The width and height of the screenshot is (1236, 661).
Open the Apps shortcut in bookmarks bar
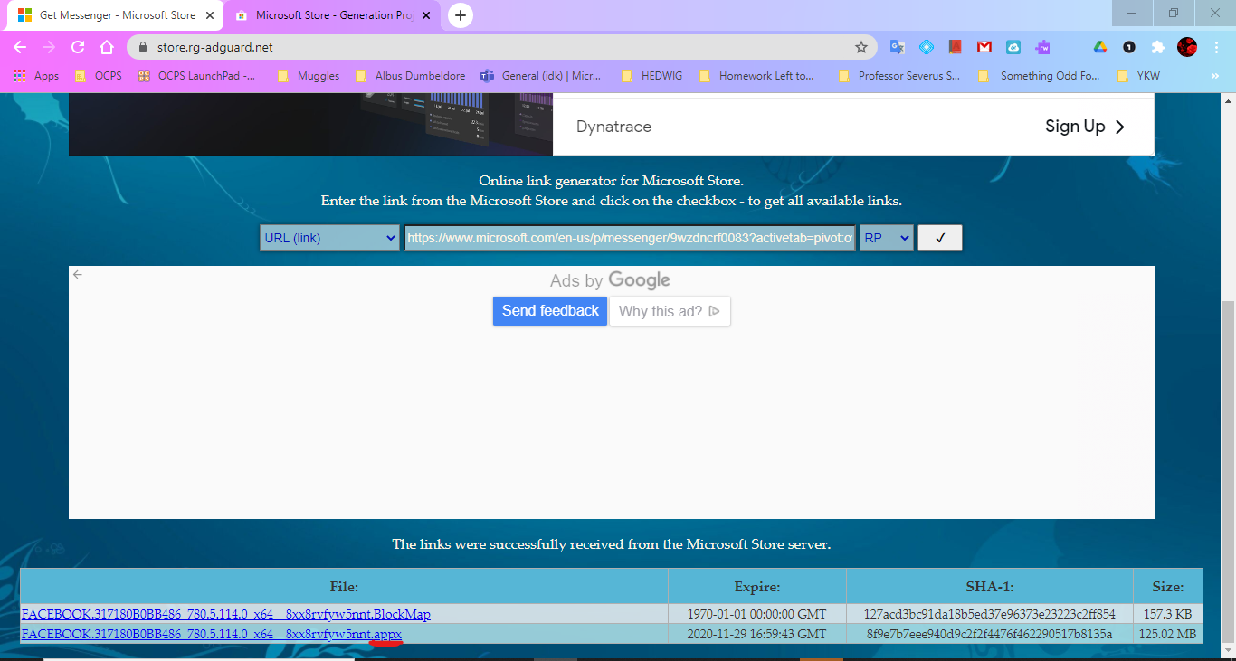coord(36,76)
